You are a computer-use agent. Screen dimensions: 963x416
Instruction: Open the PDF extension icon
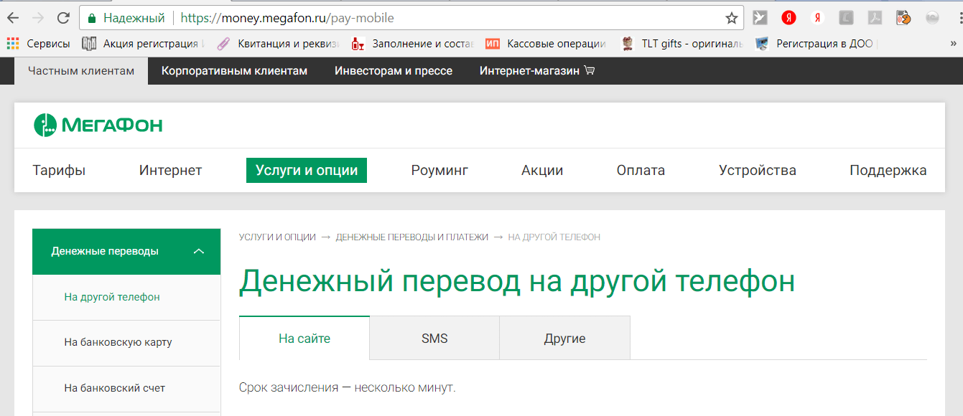875,18
